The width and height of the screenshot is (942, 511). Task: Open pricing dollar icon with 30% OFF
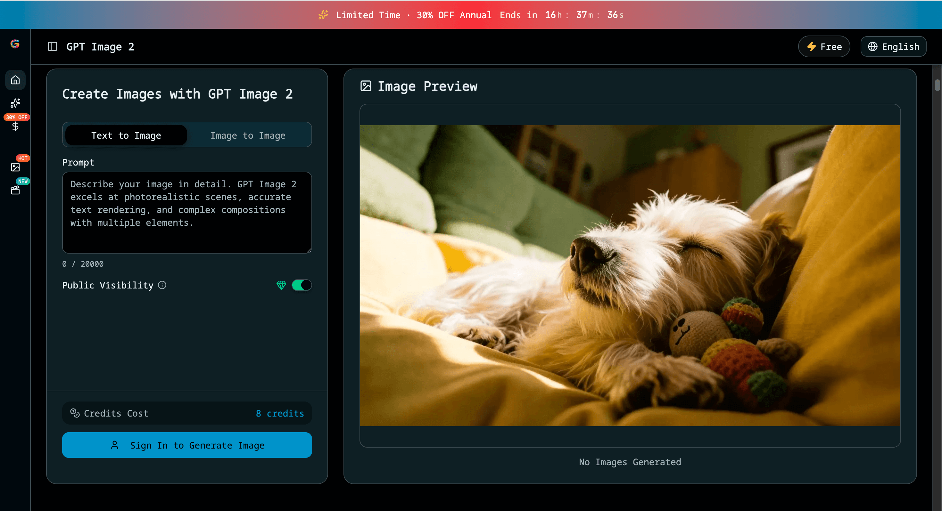click(x=15, y=126)
